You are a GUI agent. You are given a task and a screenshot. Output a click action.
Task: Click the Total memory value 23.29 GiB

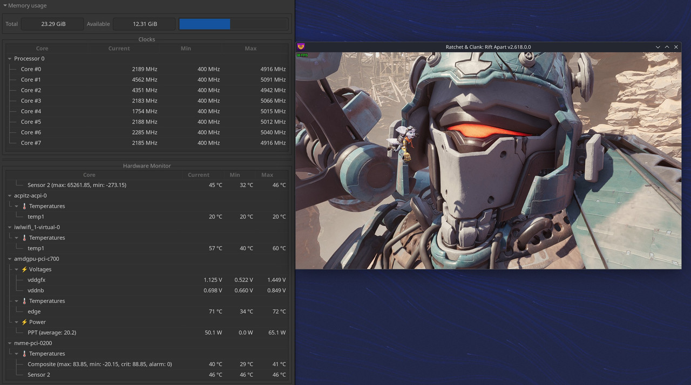[x=53, y=24]
